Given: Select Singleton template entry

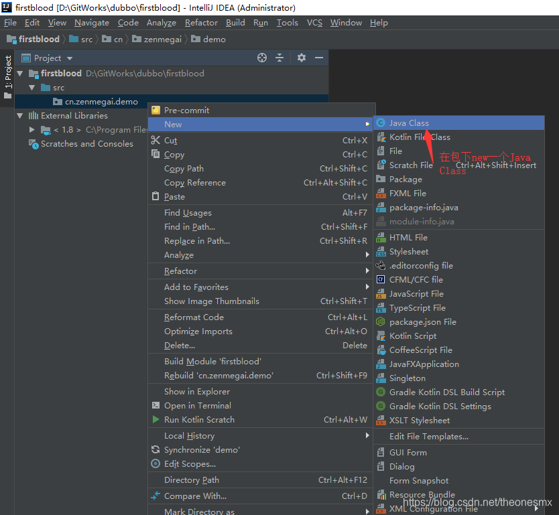Looking at the screenshot, I should pyautogui.click(x=459, y=378).
